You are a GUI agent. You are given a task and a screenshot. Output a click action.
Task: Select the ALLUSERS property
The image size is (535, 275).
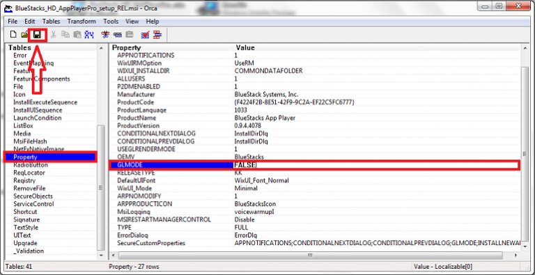click(131, 79)
